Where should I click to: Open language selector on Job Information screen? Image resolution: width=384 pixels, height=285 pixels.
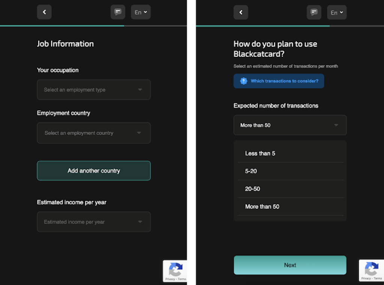point(141,12)
